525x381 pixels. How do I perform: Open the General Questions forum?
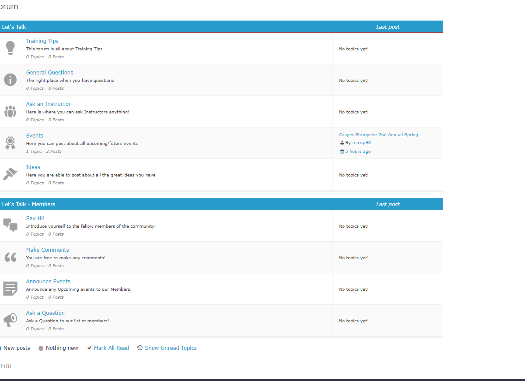49,72
